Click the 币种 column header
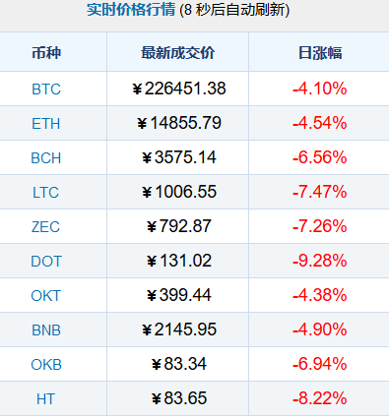 click(46, 53)
